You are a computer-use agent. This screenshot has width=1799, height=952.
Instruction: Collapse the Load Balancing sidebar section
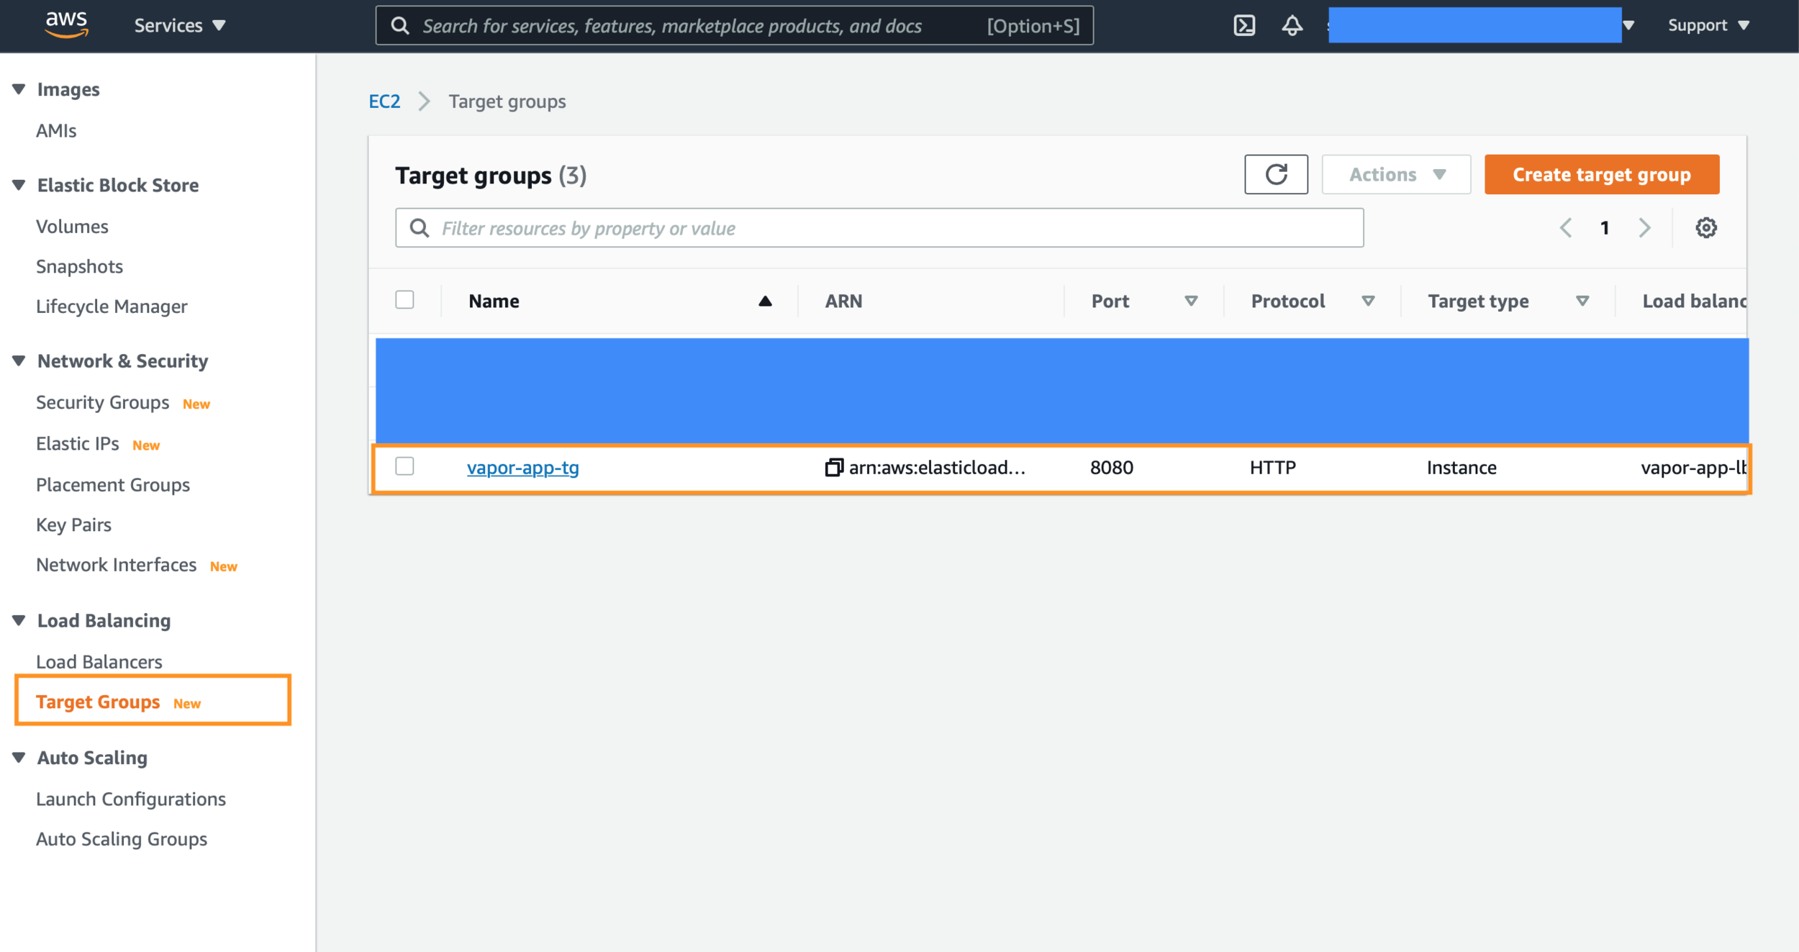tap(18, 620)
